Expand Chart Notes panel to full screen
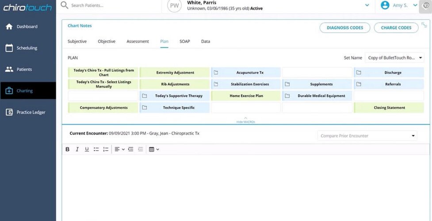Screen dimensions: 432x221 tap(424, 25)
